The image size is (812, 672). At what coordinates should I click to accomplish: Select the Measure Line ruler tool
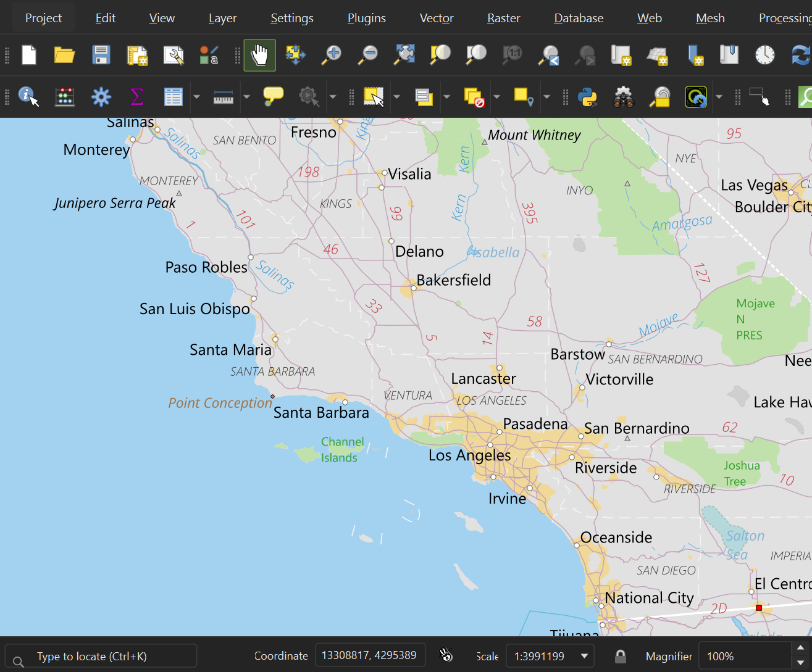(224, 97)
